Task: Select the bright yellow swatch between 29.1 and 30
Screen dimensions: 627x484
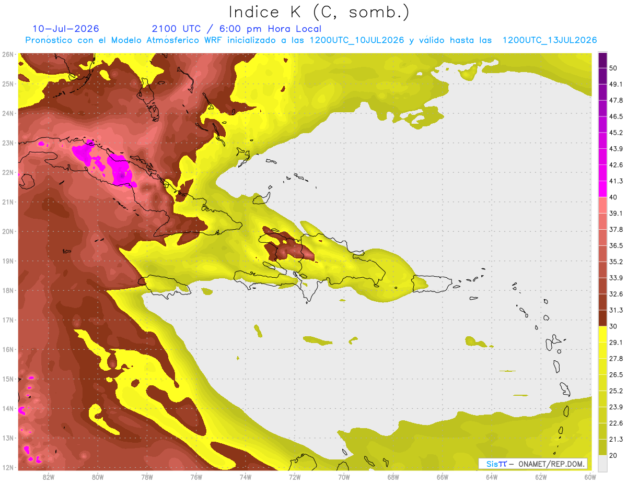Action: (x=602, y=334)
